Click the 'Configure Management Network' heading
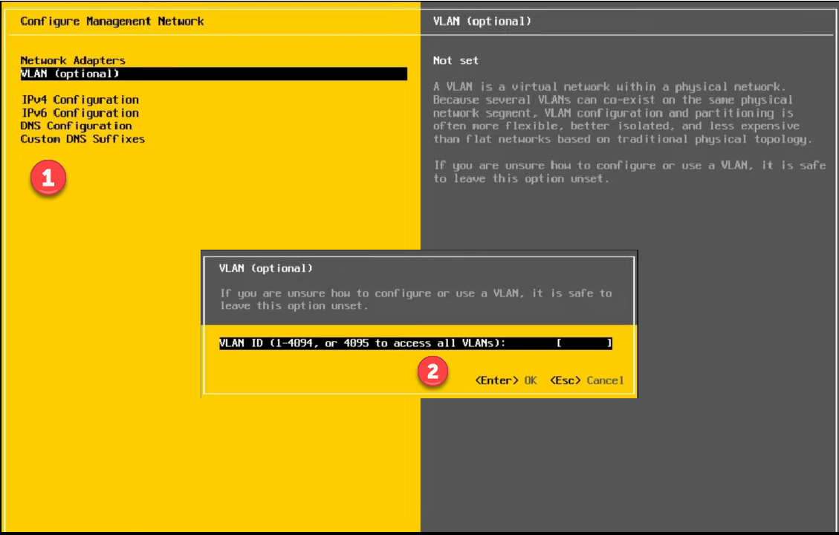 tap(111, 22)
